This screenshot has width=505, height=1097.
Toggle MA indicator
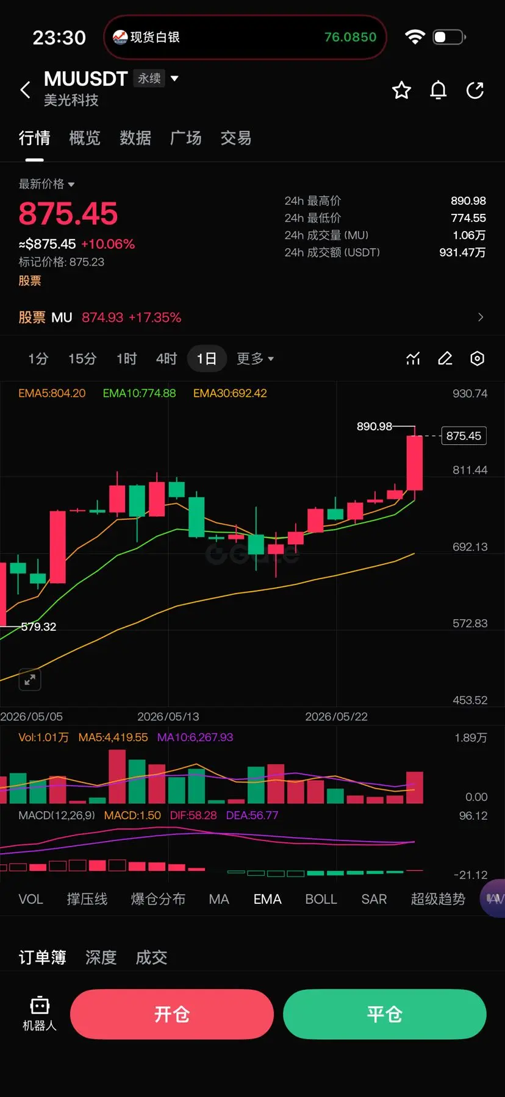click(x=219, y=899)
